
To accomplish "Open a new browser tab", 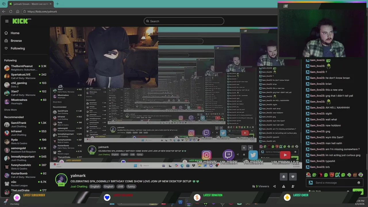I will click(x=57, y=4).
